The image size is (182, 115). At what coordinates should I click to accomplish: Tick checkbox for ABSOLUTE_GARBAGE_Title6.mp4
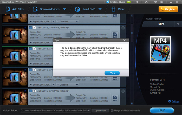pos(30,91)
